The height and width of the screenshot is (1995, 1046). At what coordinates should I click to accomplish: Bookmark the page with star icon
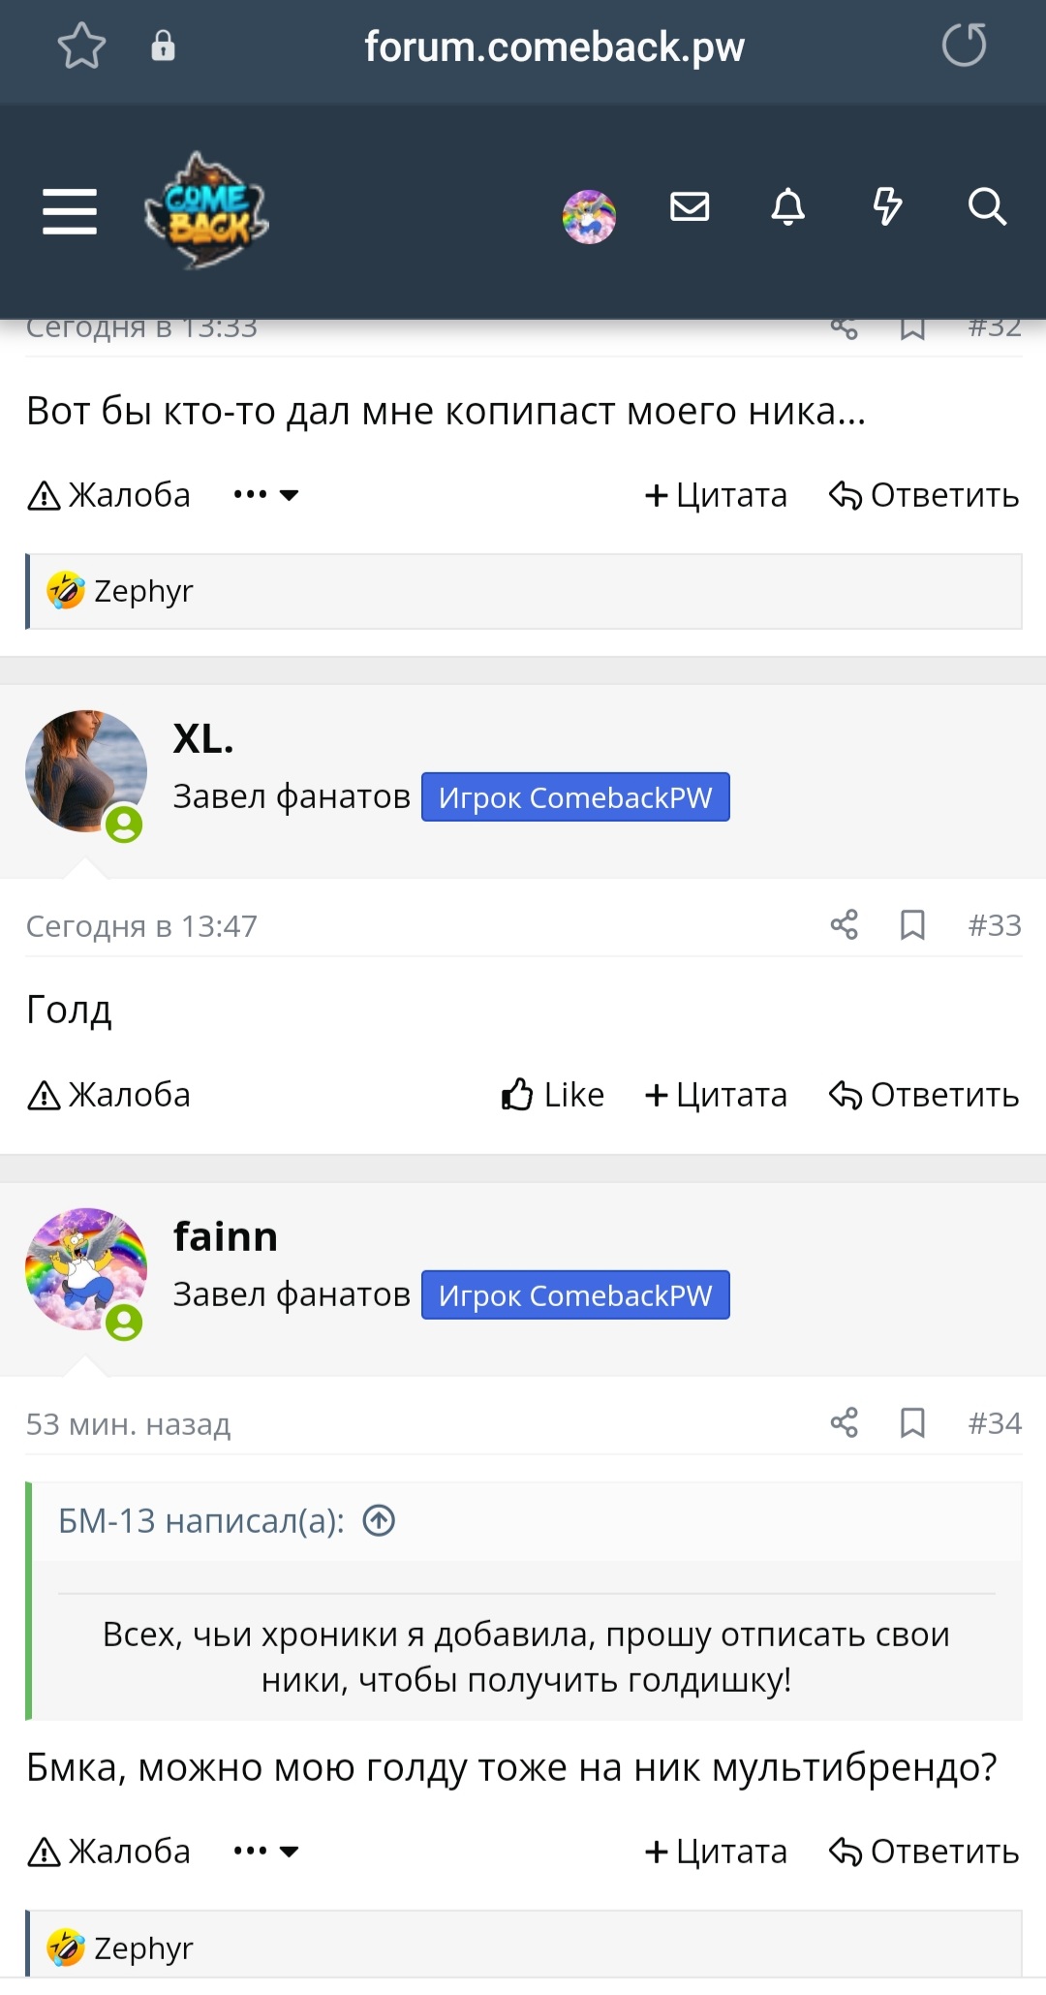(x=81, y=46)
